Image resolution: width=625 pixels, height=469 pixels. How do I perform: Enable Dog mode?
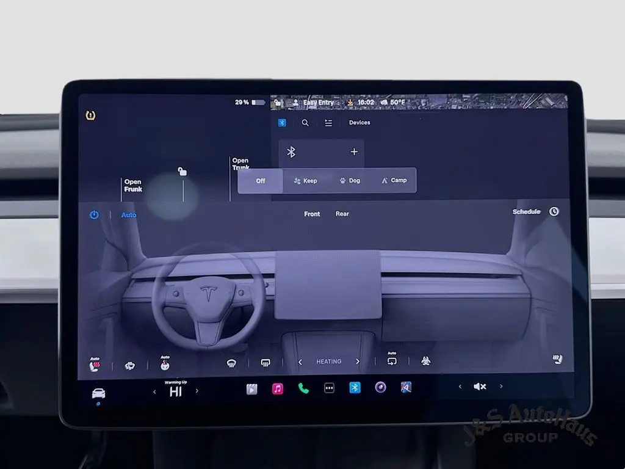click(x=350, y=181)
